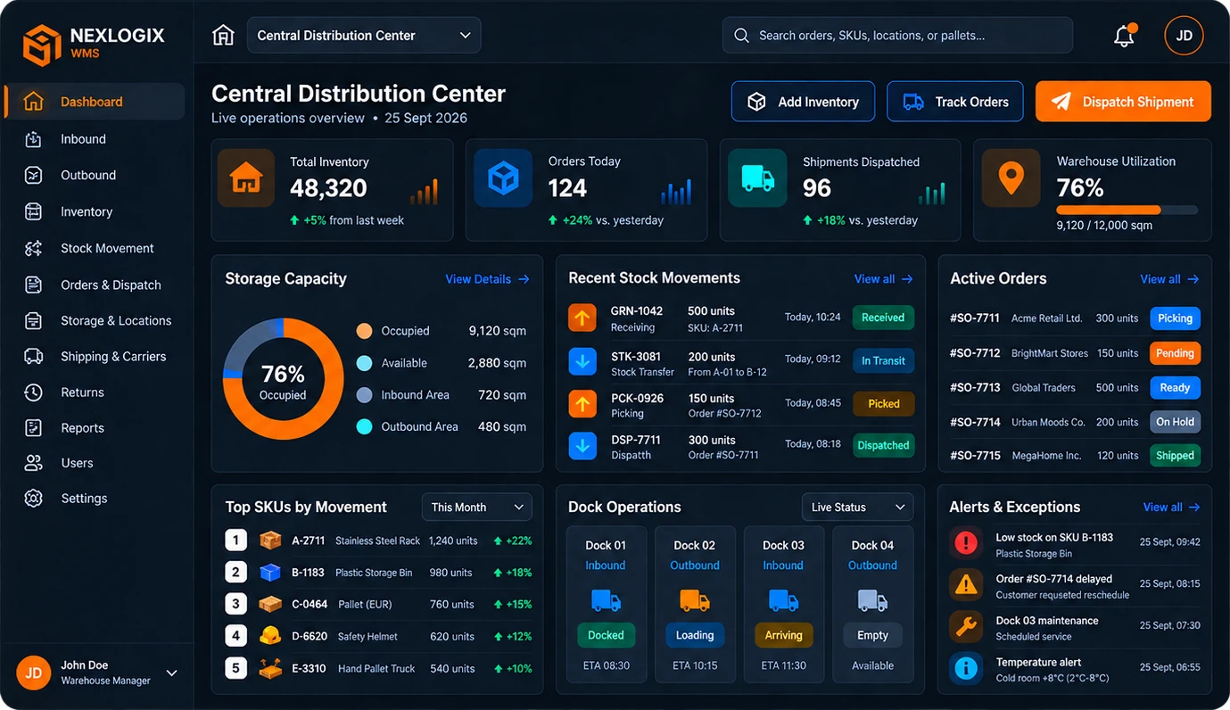Viewport: 1230px width, 710px height.
Task: Open the notifications bell
Action: coord(1125,36)
